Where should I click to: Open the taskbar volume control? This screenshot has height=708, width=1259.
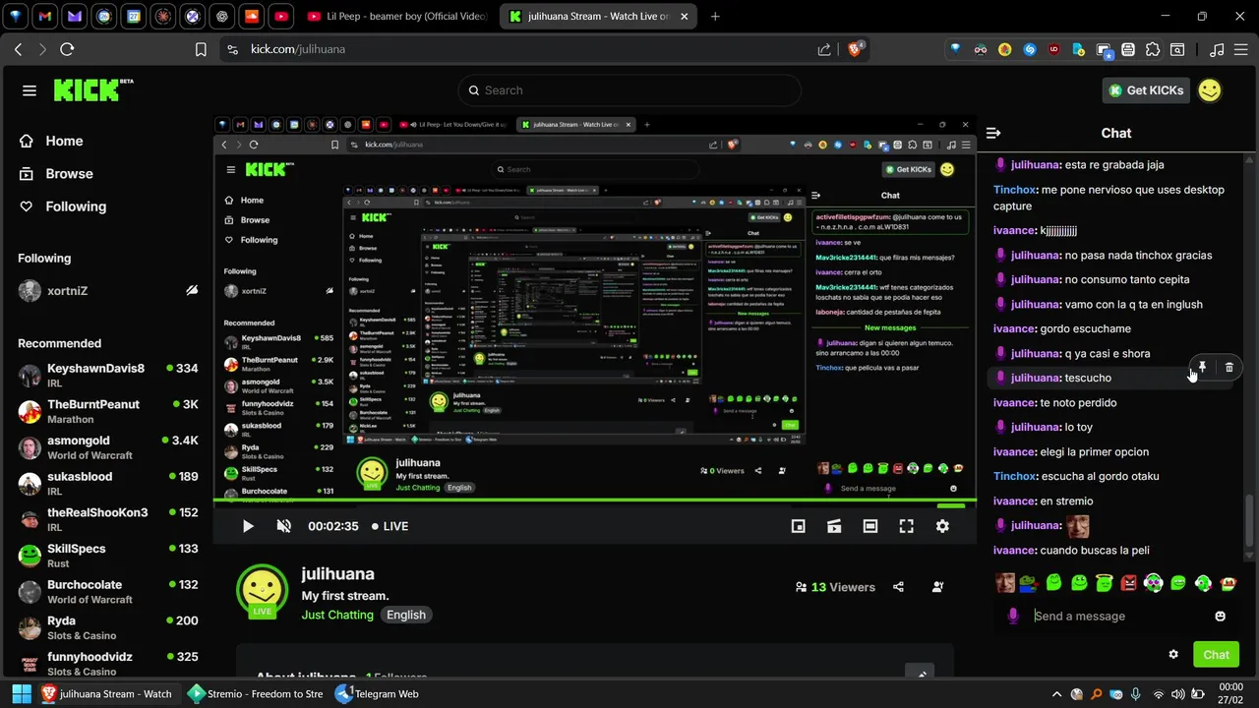point(1179,693)
